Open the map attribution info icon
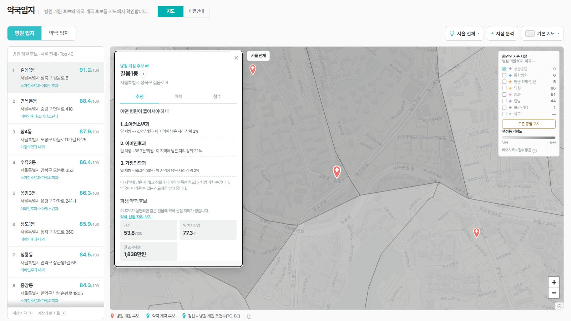The image size is (571, 321). 559,306
